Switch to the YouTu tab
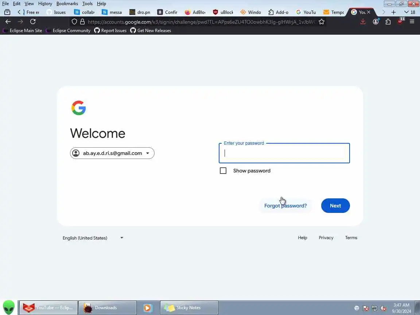 (306, 12)
